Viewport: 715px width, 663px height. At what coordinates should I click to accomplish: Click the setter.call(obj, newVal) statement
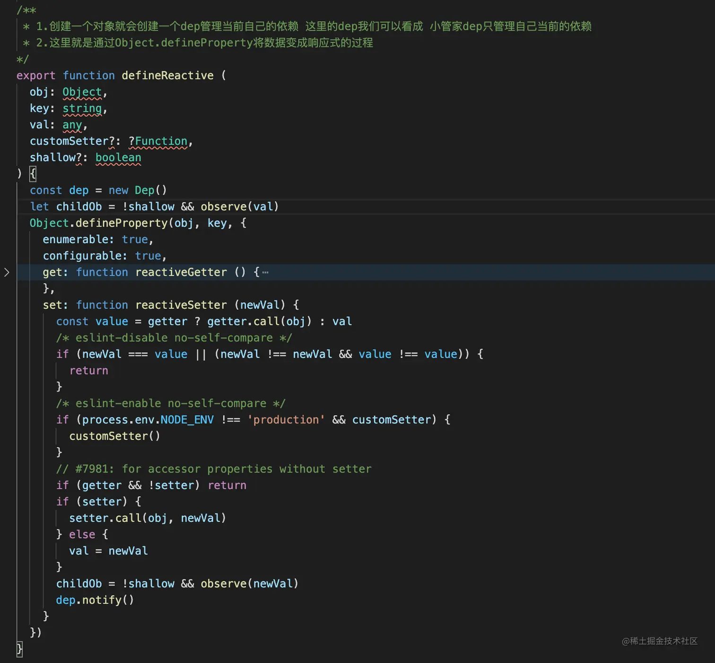pos(148,518)
